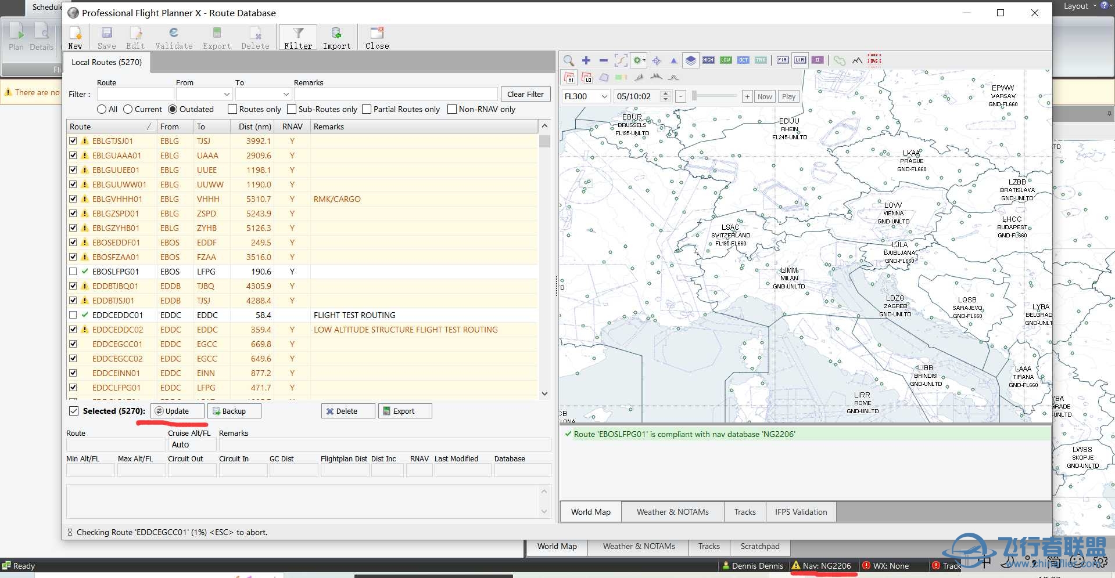Click the upper toolbar Delete icon
The image size is (1115, 578).
(x=255, y=38)
